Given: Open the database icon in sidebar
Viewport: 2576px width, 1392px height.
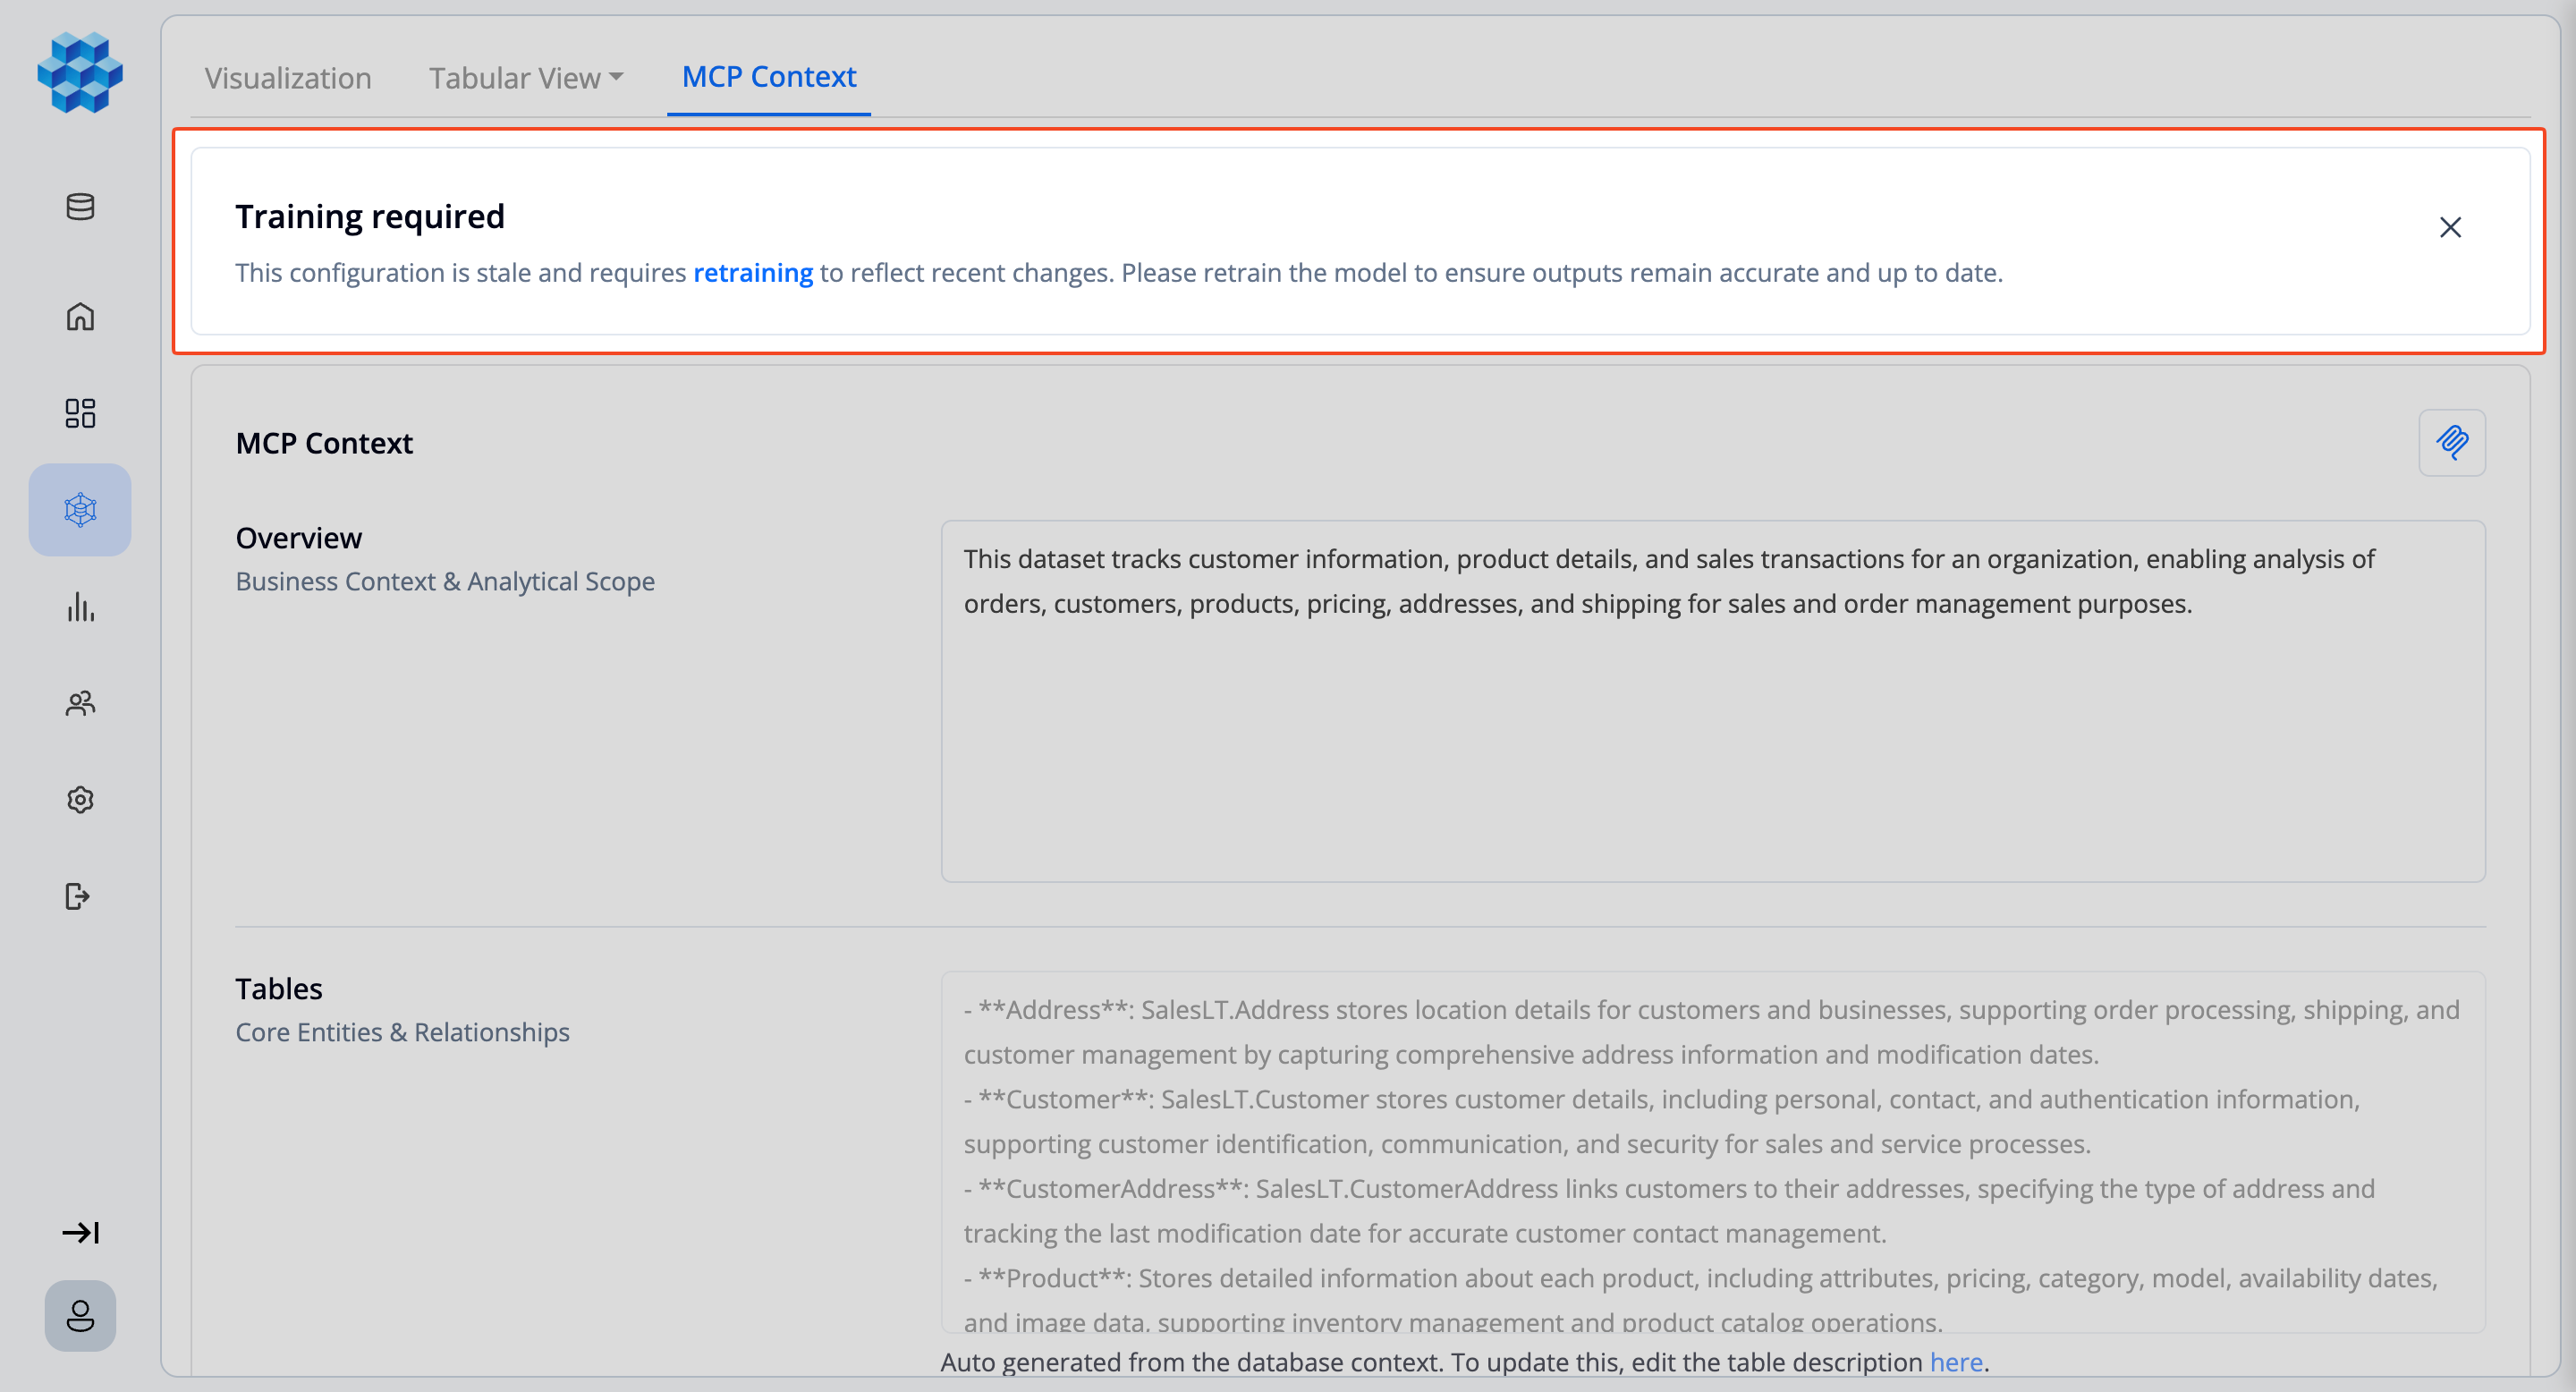Looking at the screenshot, I should (x=80, y=207).
